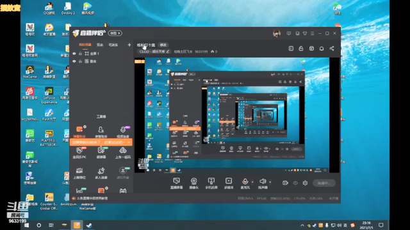
Task: Click the bell notification icon above the preview
Action: (x=322, y=49)
